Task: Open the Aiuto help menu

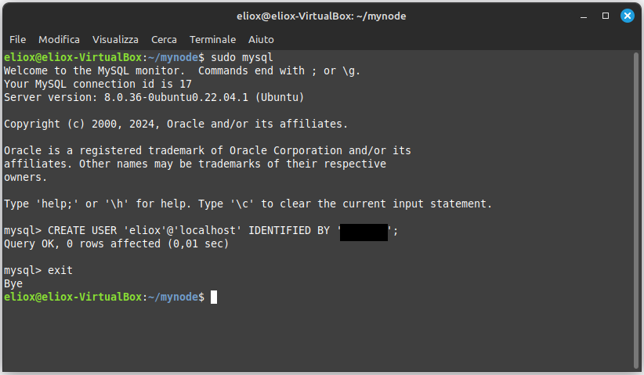Action: (x=261, y=39)
